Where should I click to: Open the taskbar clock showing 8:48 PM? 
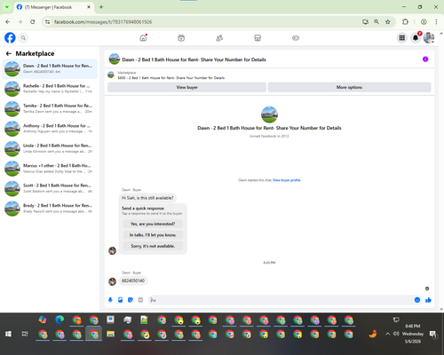[x=413, y=334]
